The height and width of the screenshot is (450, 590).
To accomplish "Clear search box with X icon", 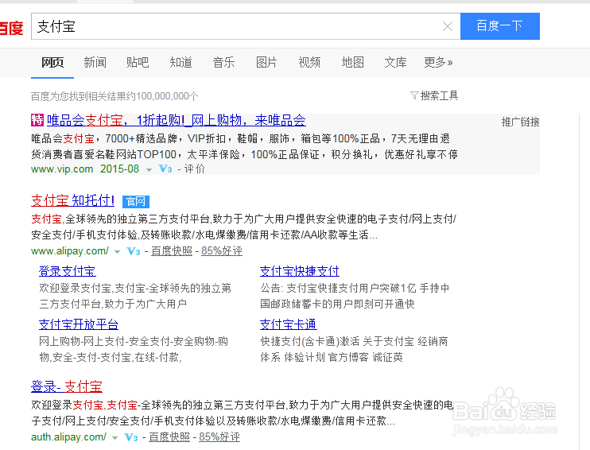I will [x=448, y=26].
